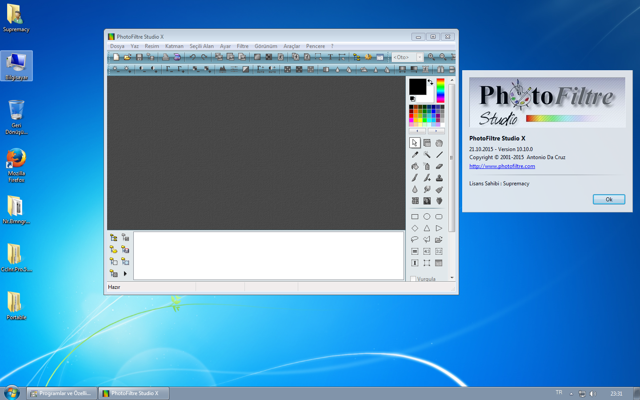
Task: Select the Magic Wand tool
Action: (427, 155)
